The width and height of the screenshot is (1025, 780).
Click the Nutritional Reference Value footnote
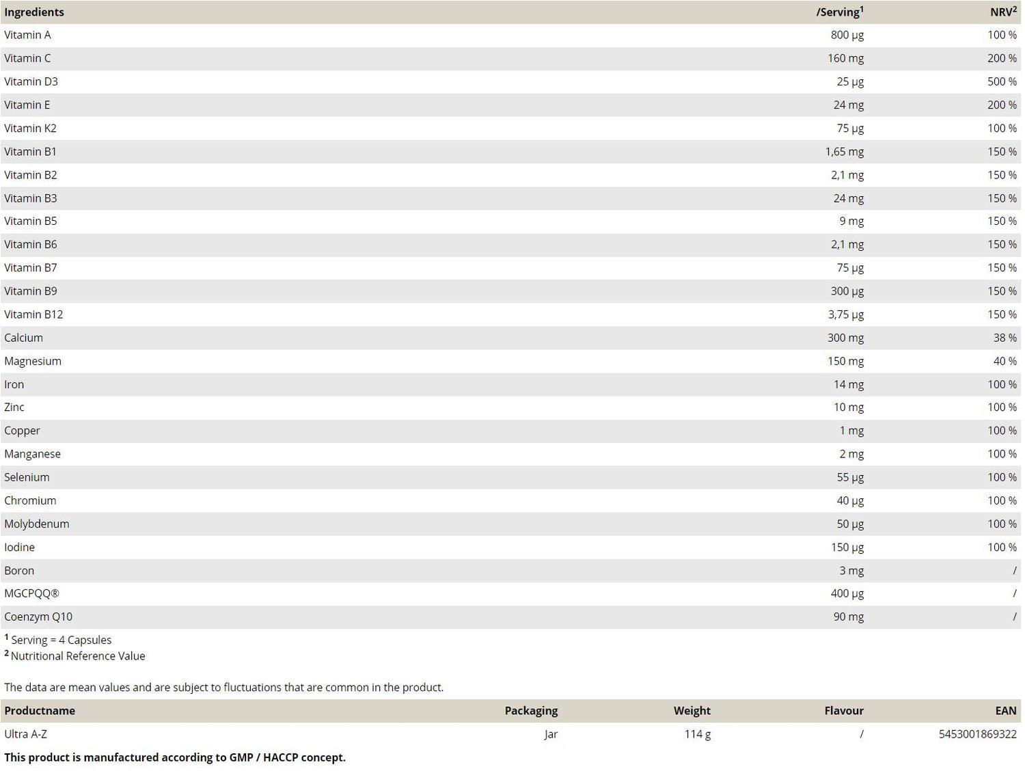(x=78, y=656)
